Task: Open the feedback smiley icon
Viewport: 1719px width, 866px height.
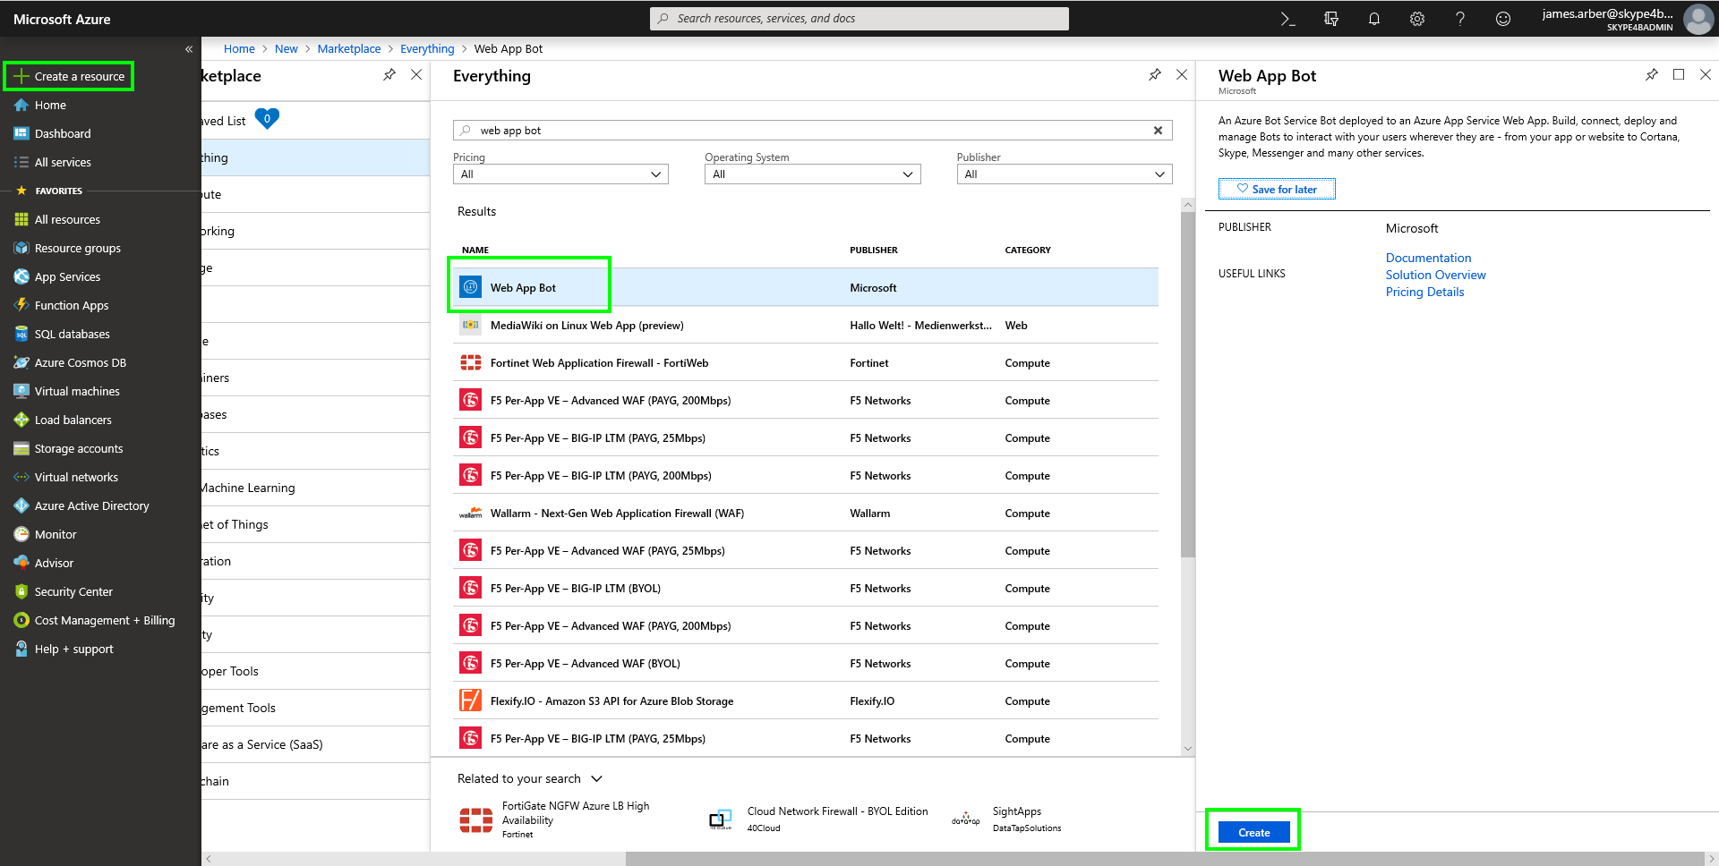Action: pyautogui.click(x=1503, y=19)
